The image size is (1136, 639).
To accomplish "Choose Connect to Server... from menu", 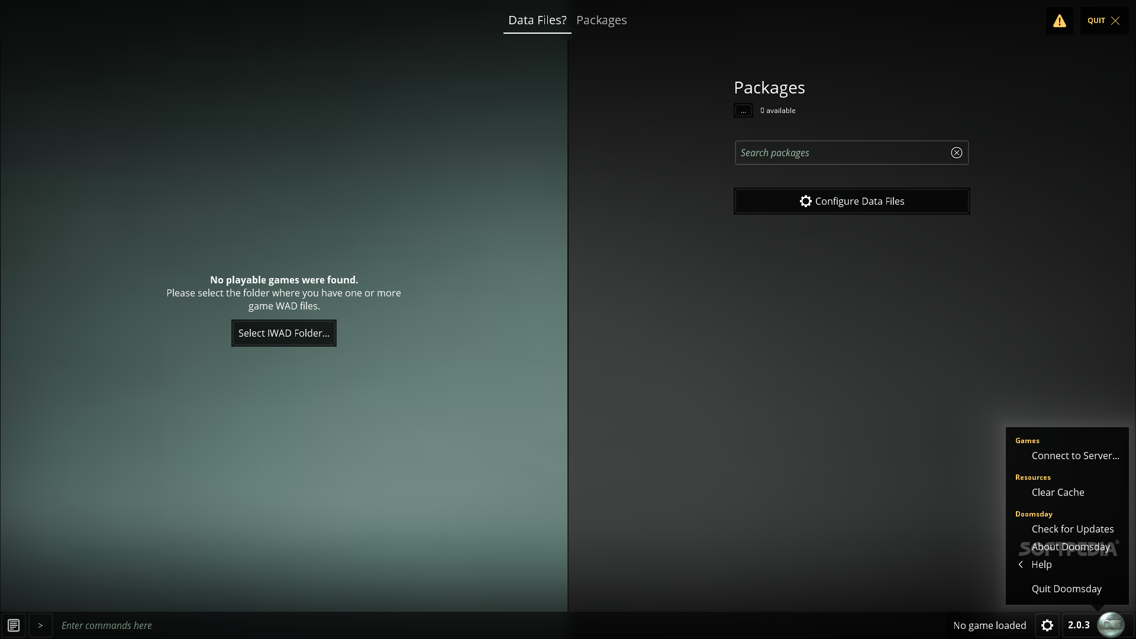I will 1075,456.
